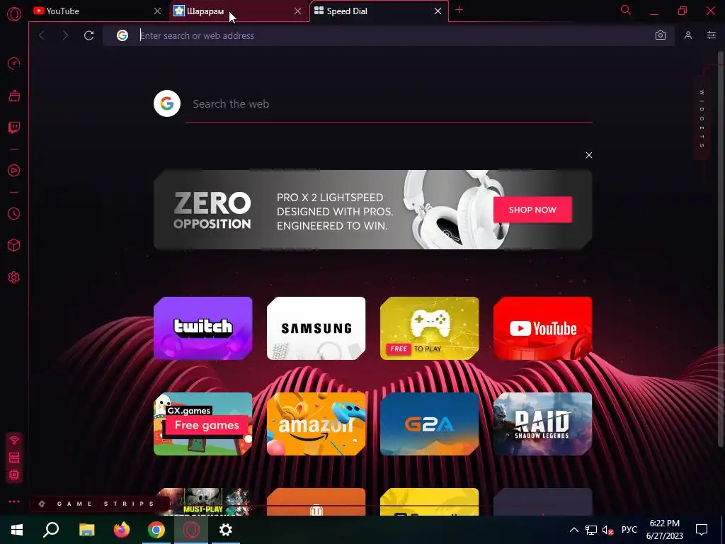Viewport: 725px width, 544px height.
Task: Click the CPU limiter chip icon
Action: 14,475
